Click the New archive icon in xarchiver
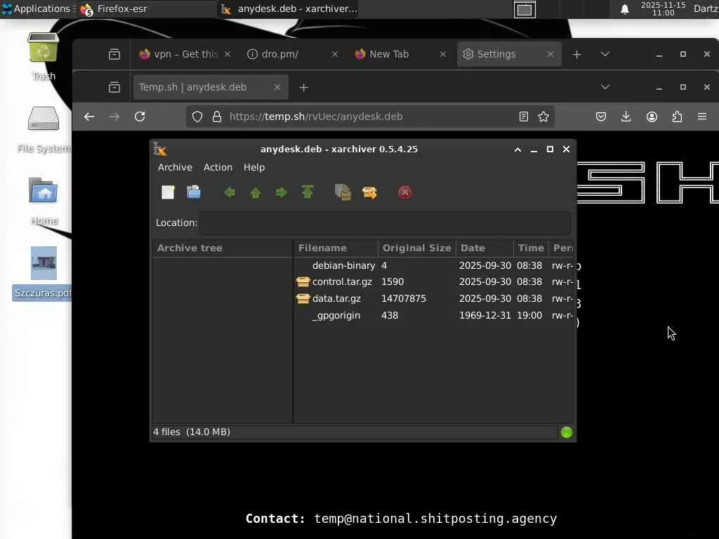Screen dimensions: 719x539 point(169,192)
